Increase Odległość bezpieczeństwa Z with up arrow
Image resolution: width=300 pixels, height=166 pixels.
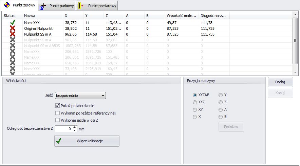[74, 127]
